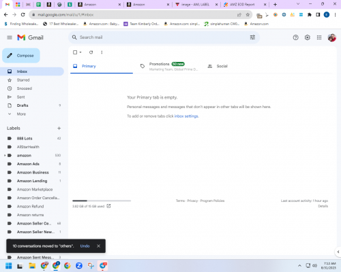Undo moving conversations to others
Viewport: 341px width, 272px height.
click(85, 246)
